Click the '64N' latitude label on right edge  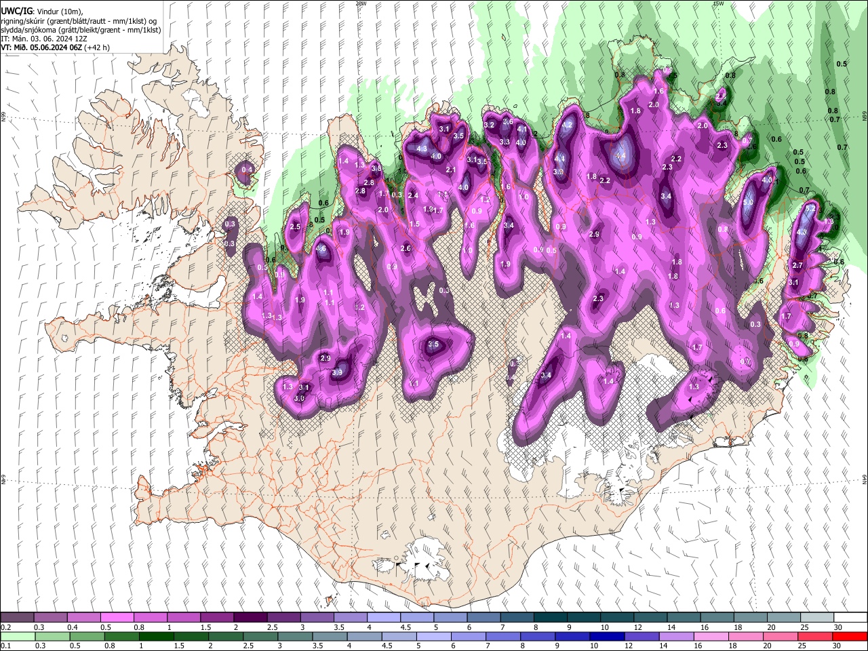click(865, 479)
